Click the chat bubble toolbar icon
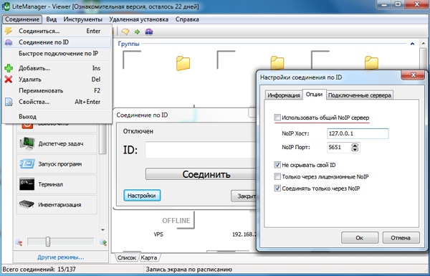 pyautogui.click(x=125, y=32)
